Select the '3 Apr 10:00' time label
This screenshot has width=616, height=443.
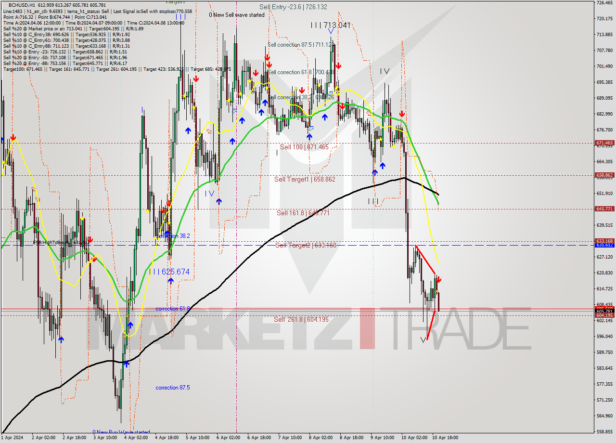[x=105, y=438]
